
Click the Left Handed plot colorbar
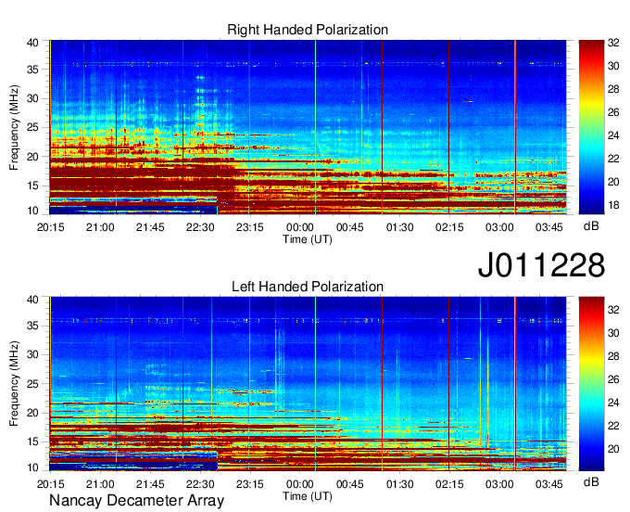coord(591,384)
